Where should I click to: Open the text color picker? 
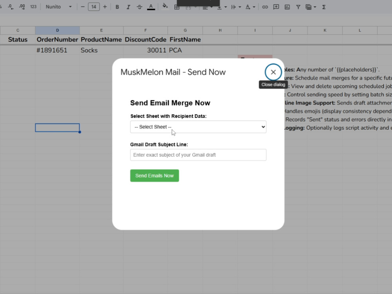151,7
